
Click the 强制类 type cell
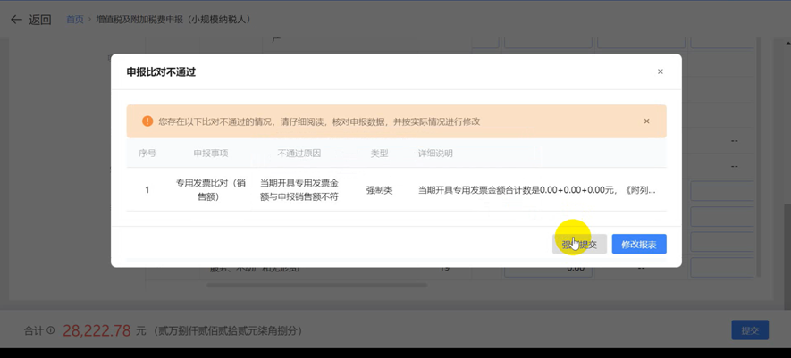(379, 190)
